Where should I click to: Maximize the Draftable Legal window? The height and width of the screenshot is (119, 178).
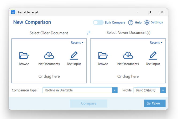click(149, 12)
